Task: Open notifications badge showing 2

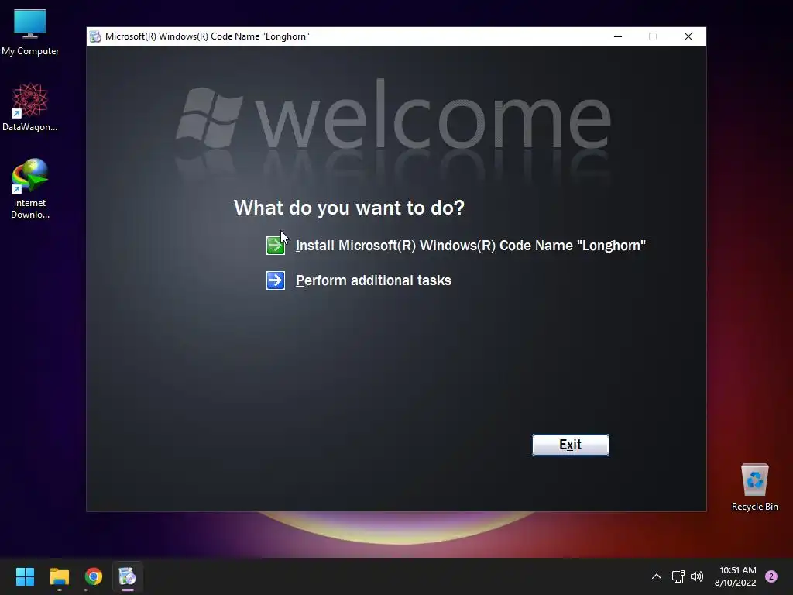Action: tap(771, 576)
